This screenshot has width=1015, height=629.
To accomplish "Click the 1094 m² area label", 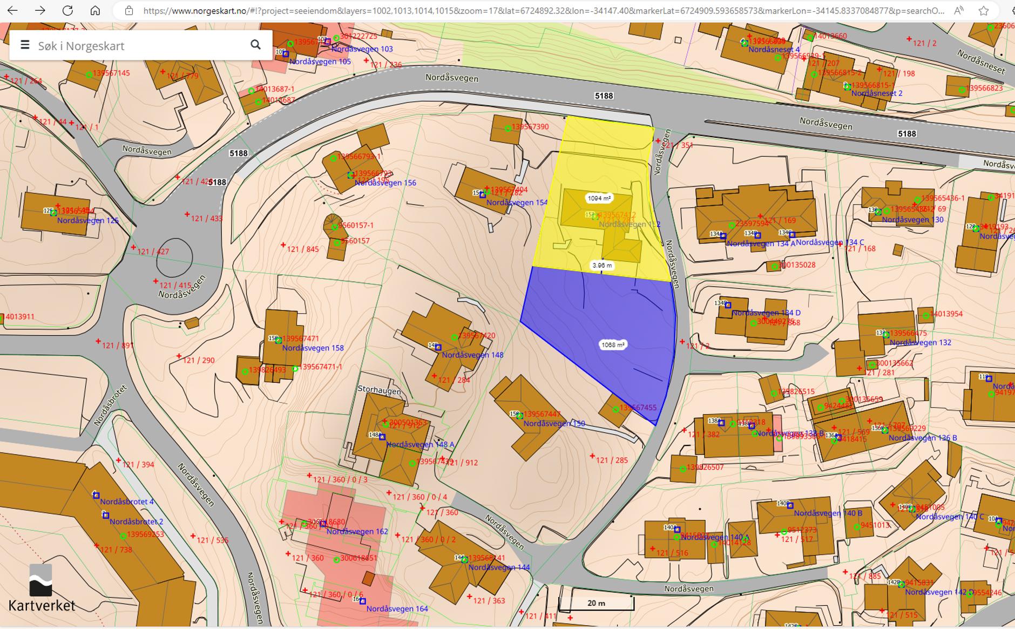I will click(599, 198).
